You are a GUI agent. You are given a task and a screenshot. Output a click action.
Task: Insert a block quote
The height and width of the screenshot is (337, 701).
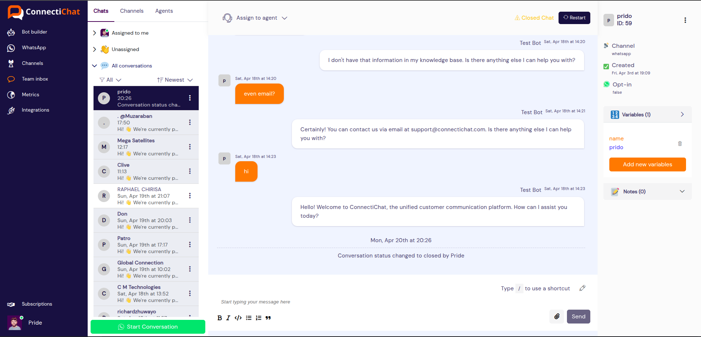point(268,318)
